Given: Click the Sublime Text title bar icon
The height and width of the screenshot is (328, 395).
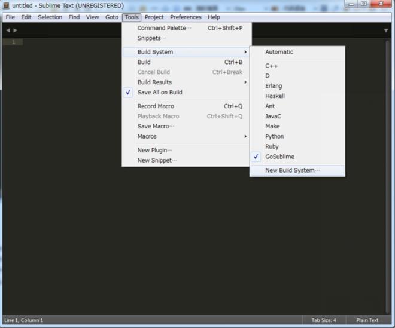Looking at the screenshot, I should point(6,5).
